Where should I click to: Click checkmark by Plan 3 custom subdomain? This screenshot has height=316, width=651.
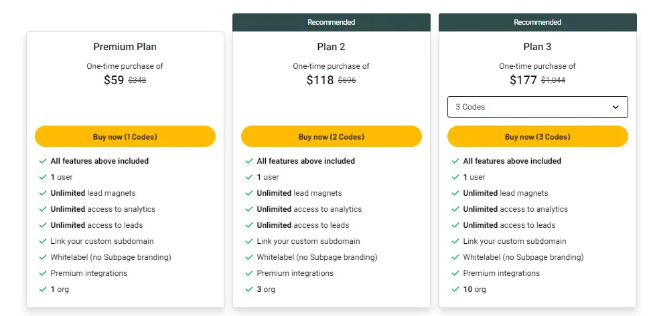tap(455, 241)
